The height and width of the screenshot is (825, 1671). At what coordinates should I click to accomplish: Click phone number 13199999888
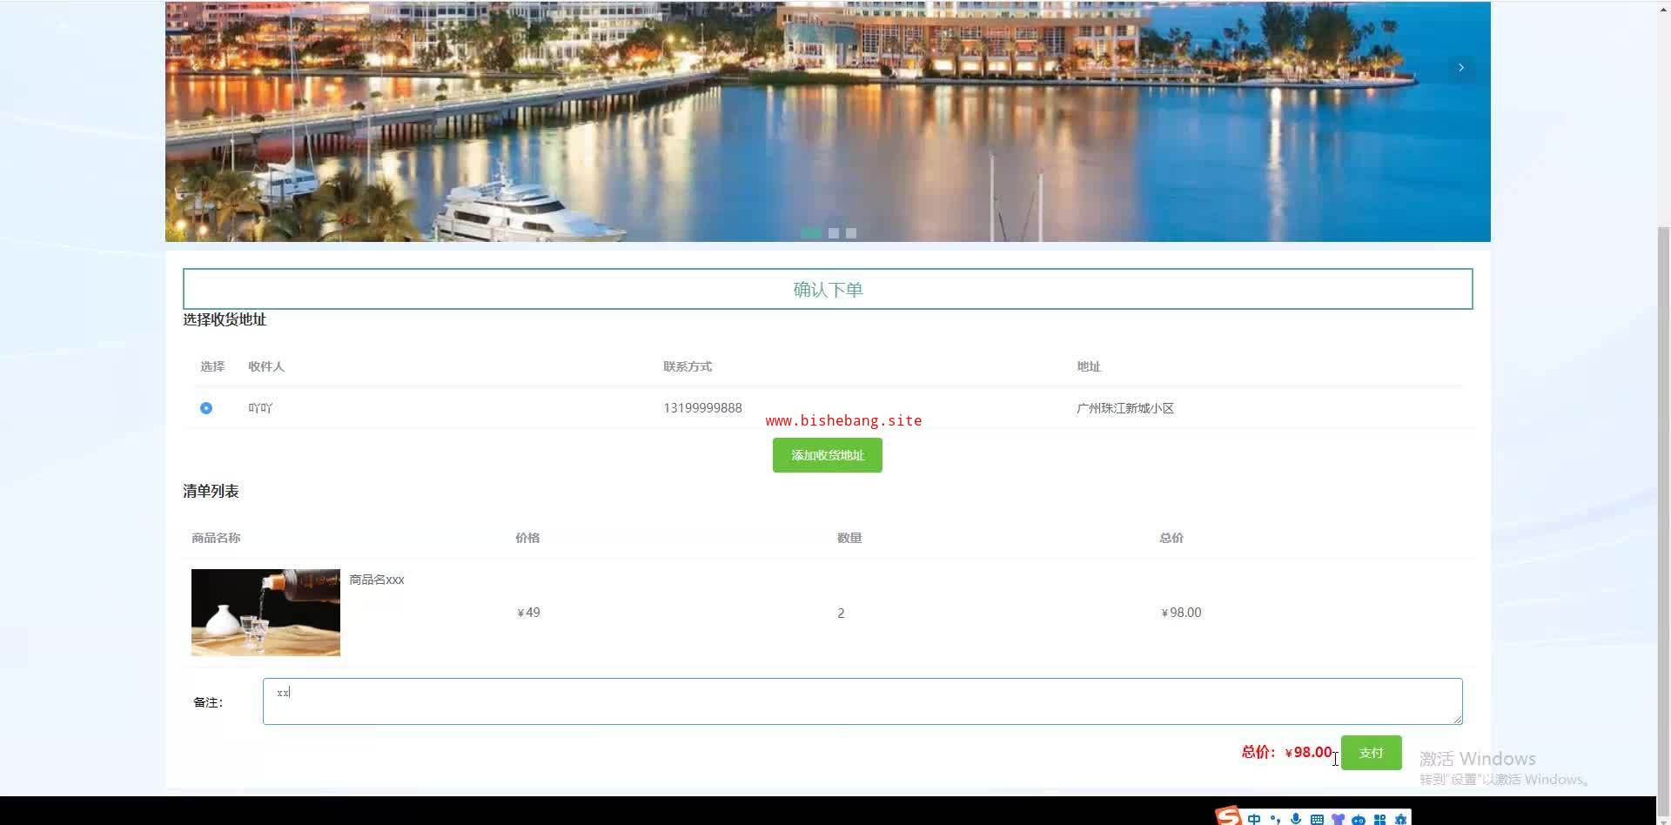pyautogui.click(x=702, y=408)
